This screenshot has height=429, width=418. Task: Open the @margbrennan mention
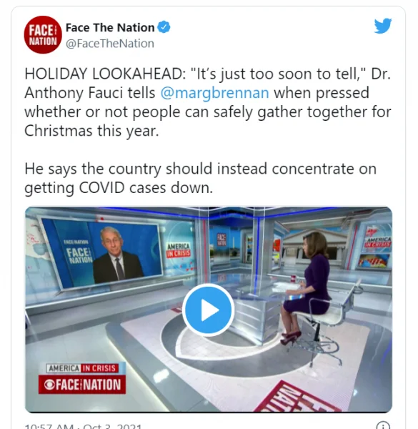tap(215, 93)
